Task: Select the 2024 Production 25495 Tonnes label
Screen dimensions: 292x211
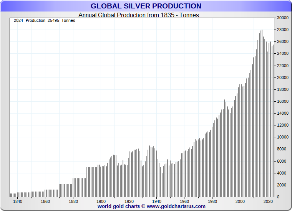Action: click(45, 21)
